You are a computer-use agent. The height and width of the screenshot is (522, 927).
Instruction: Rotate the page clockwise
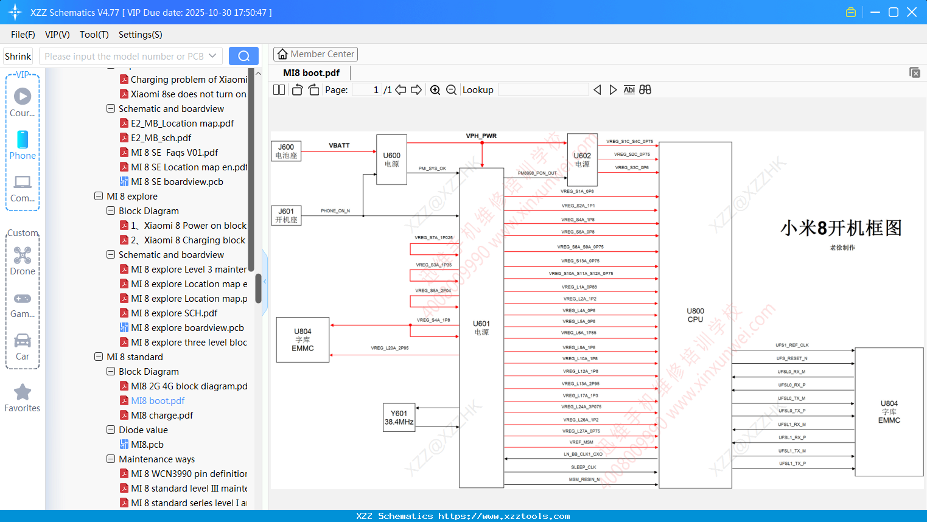[313, 89]
